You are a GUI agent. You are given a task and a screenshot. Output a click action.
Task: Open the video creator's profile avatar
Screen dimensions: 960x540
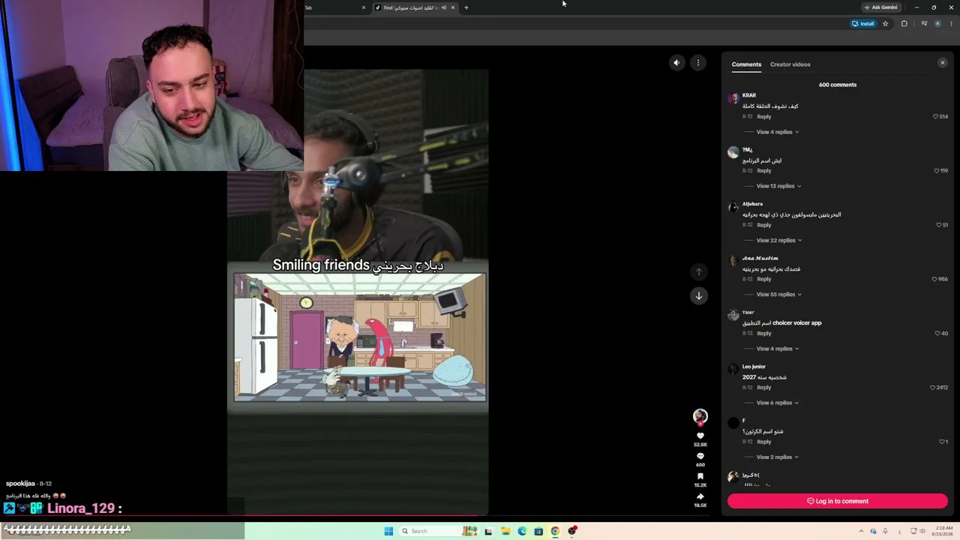700,416
